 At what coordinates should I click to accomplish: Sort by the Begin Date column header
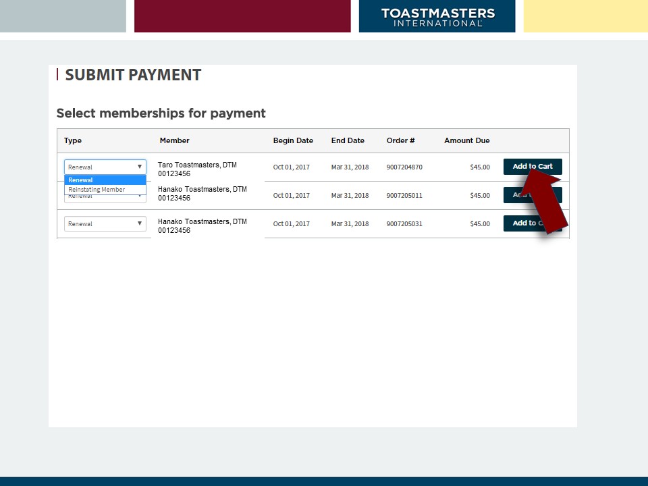(x=293, y=140)
